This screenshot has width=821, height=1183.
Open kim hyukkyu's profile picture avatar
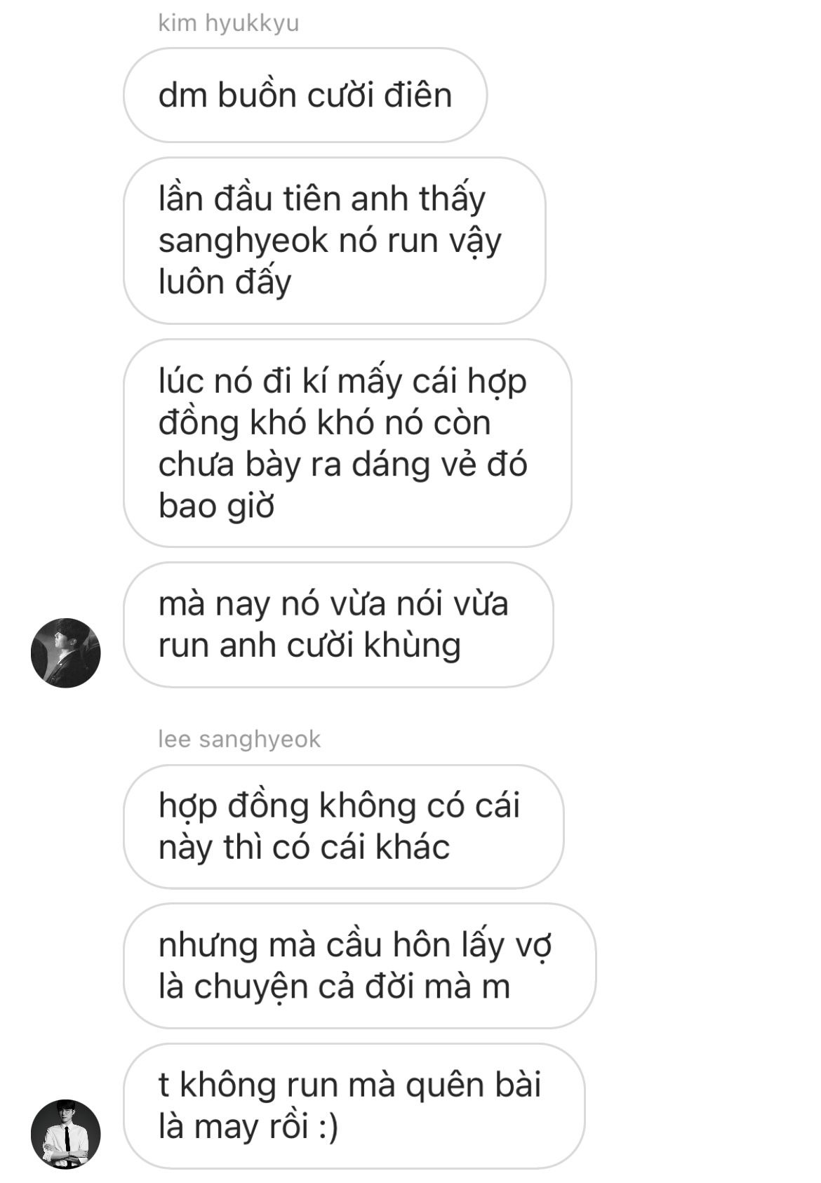pyautogui.click(x=66, y=653)
